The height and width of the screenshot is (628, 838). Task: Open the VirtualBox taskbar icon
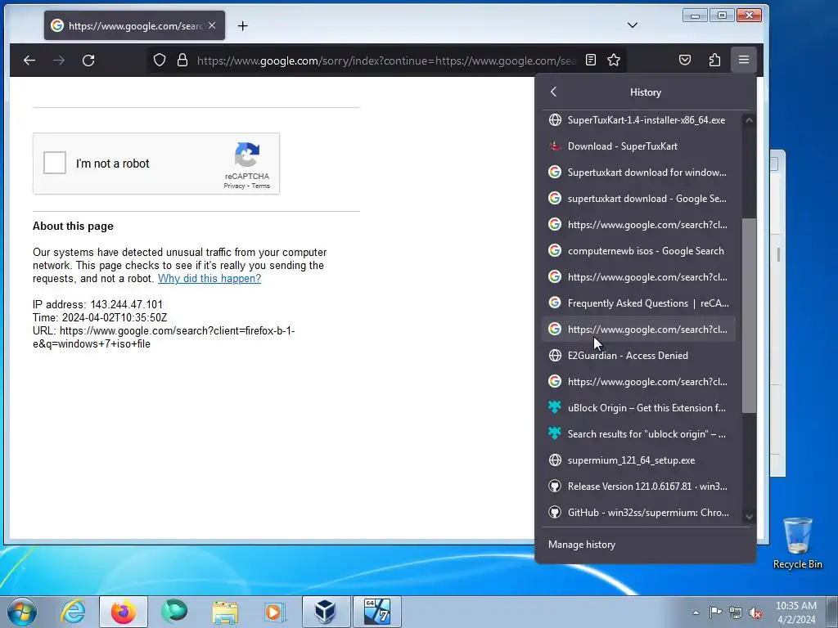[326, 612]
